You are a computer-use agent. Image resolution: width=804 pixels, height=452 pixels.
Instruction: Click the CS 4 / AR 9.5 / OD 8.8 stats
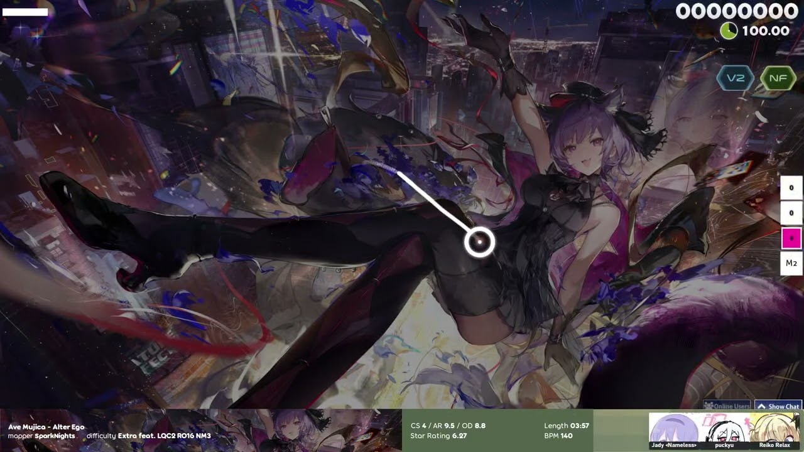[448, 426]
